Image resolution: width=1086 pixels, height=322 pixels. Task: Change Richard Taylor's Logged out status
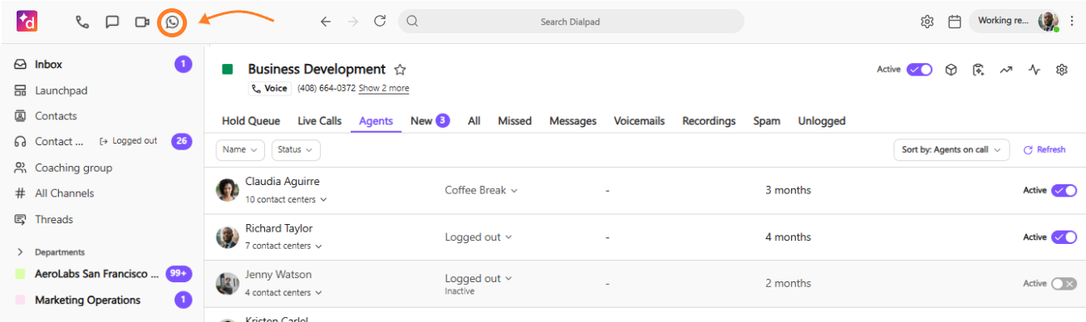coord(479,237)
